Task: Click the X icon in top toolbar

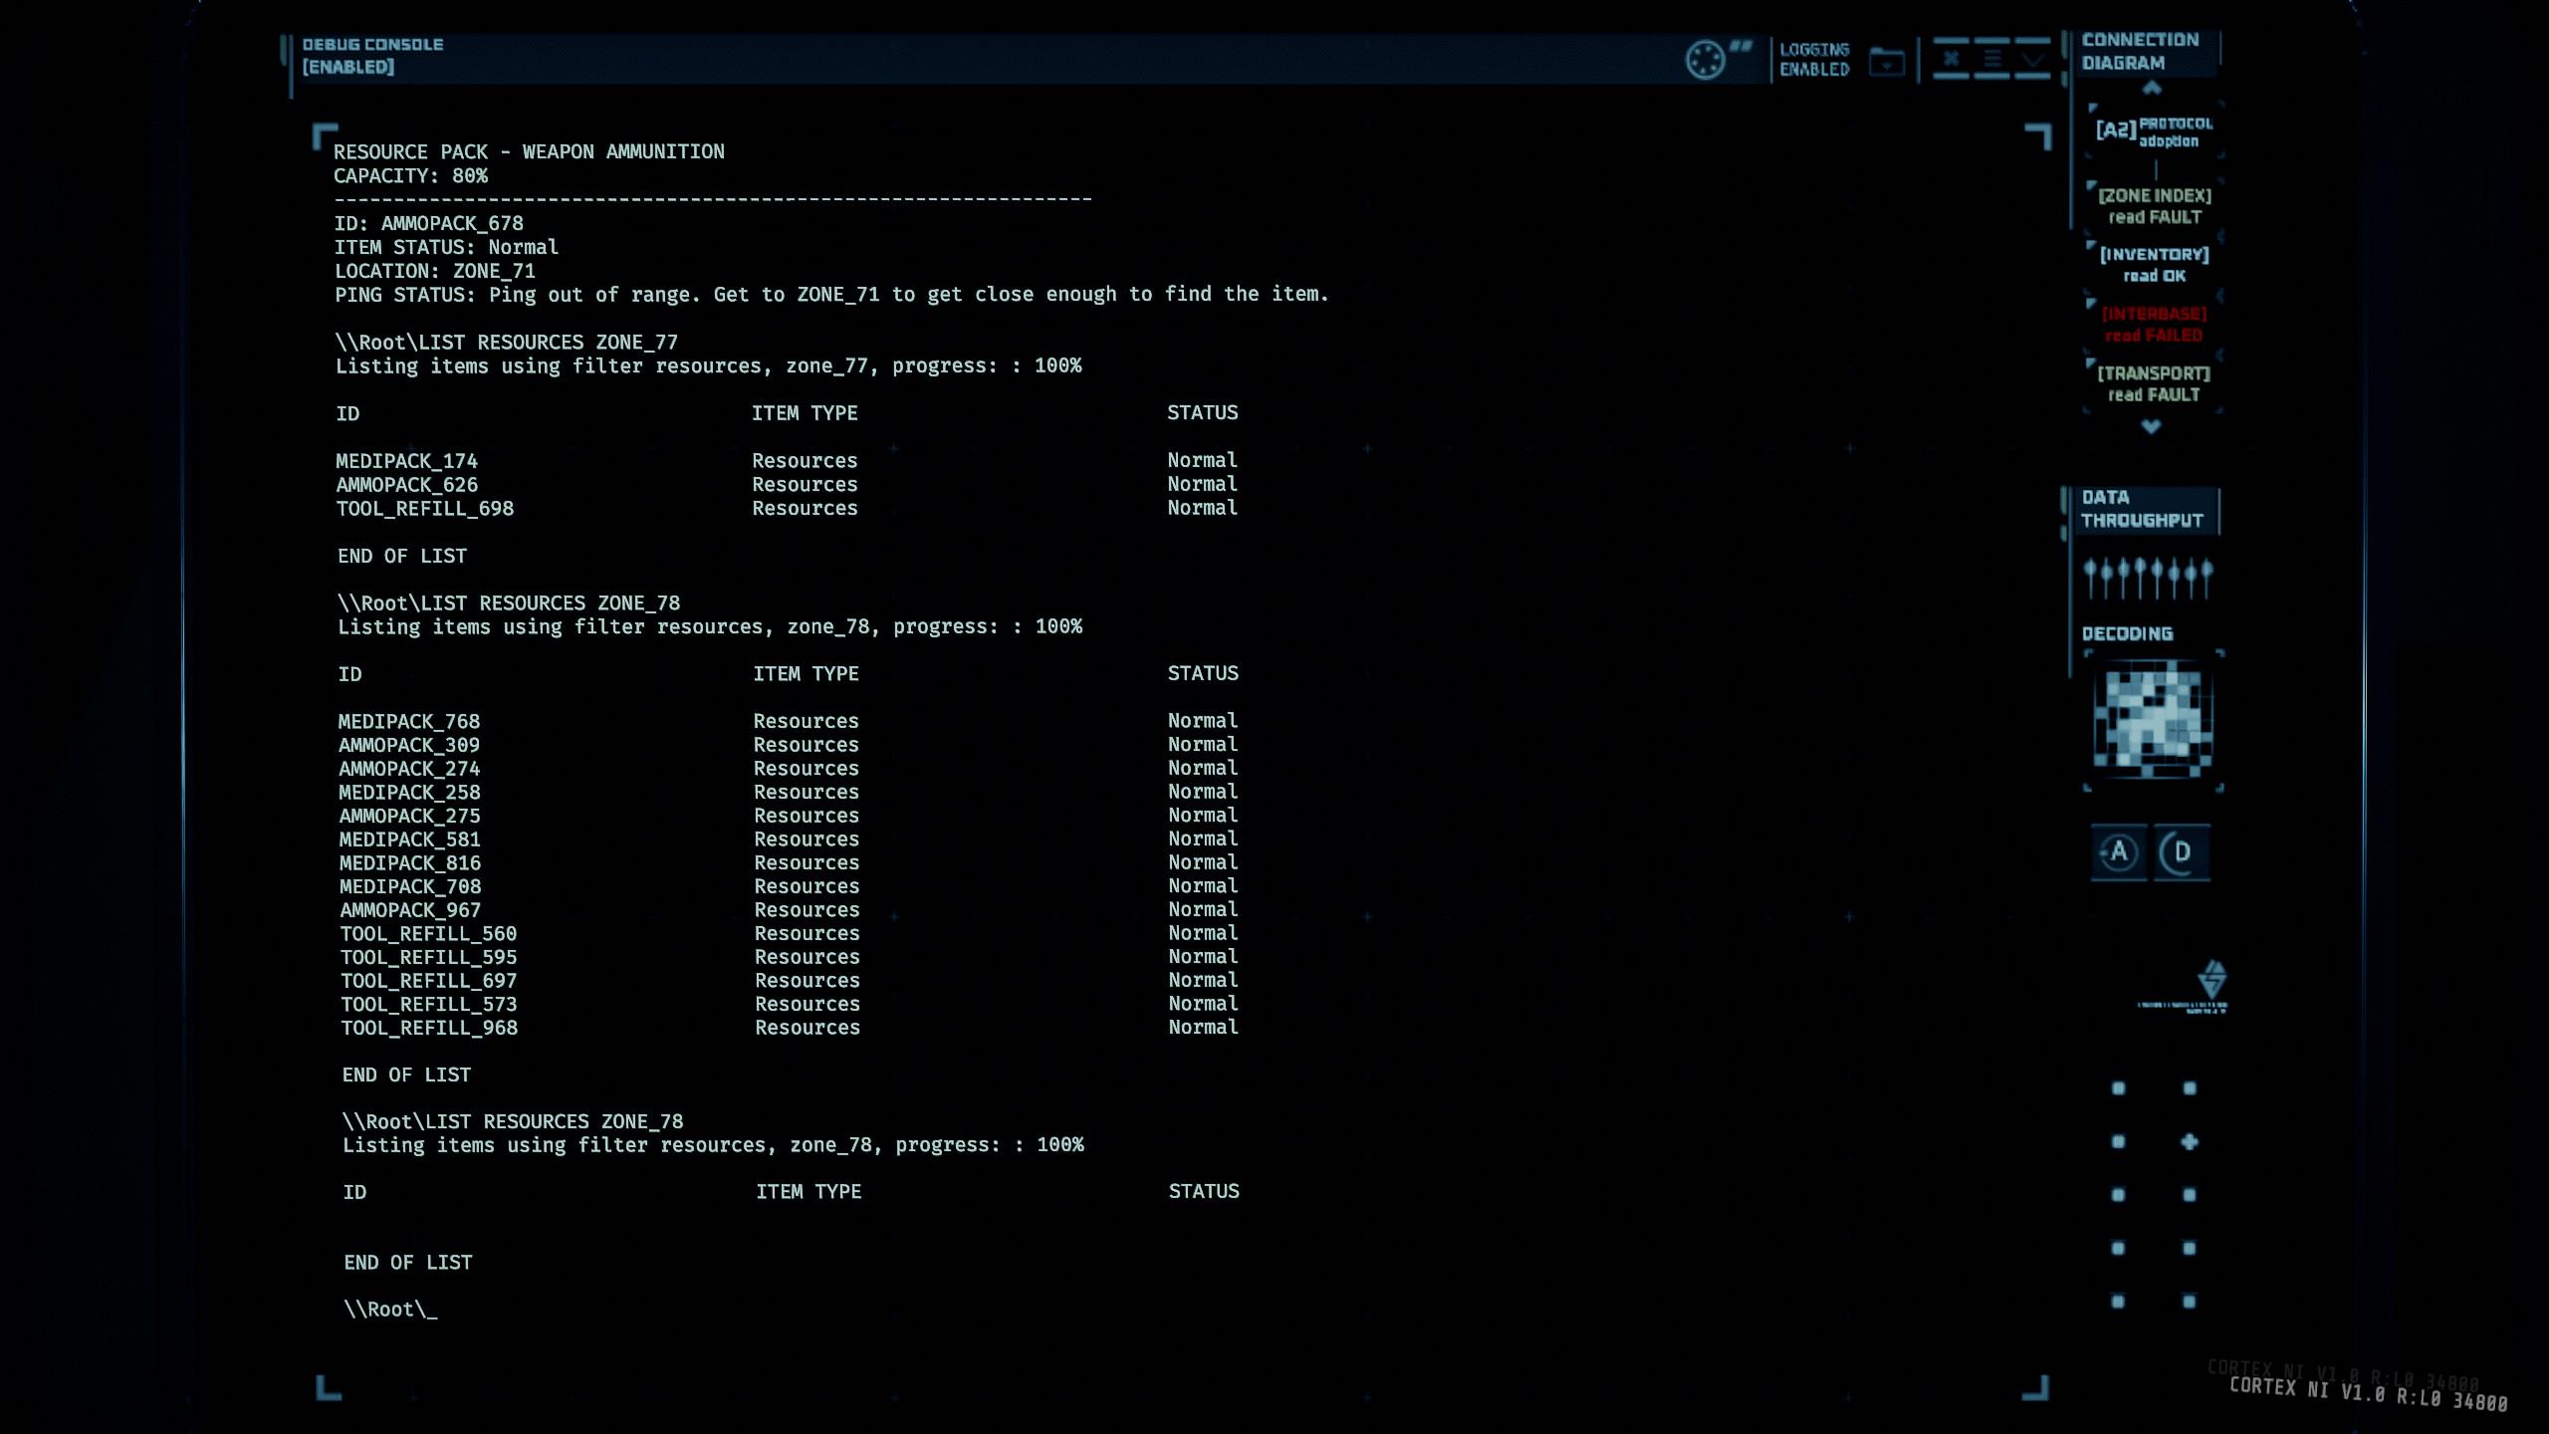Action: [x=1951, y=59]
